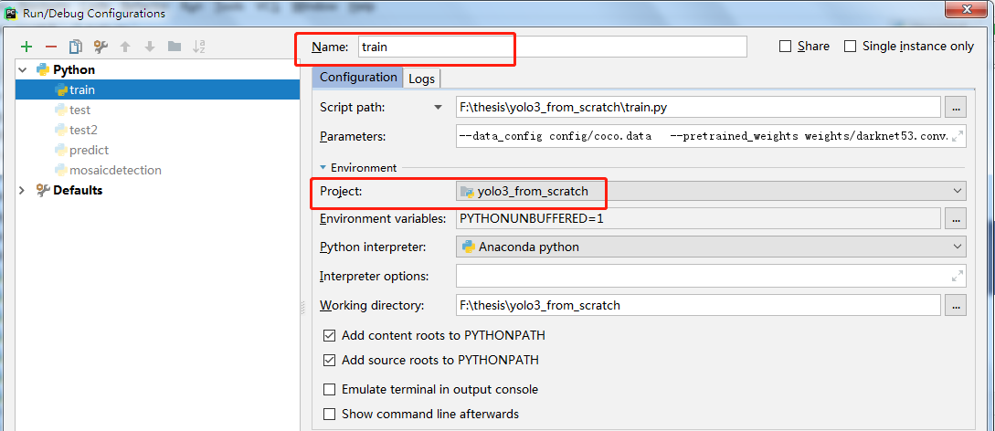Image resolution: width=995 pixels, height=431 pixels.
Task: Enable Show command line afterwards
Action: coord(329,415)
